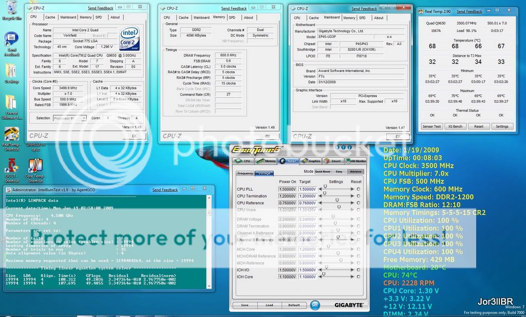Image resolution: width=526 pixels, height=317 pixels.
Task: Click Default in EasyTune6
Action: 294,305
